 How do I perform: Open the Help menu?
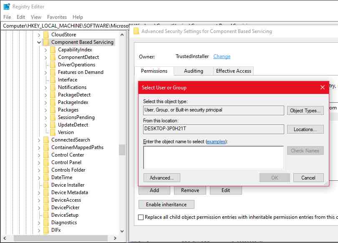coord(78,17)
